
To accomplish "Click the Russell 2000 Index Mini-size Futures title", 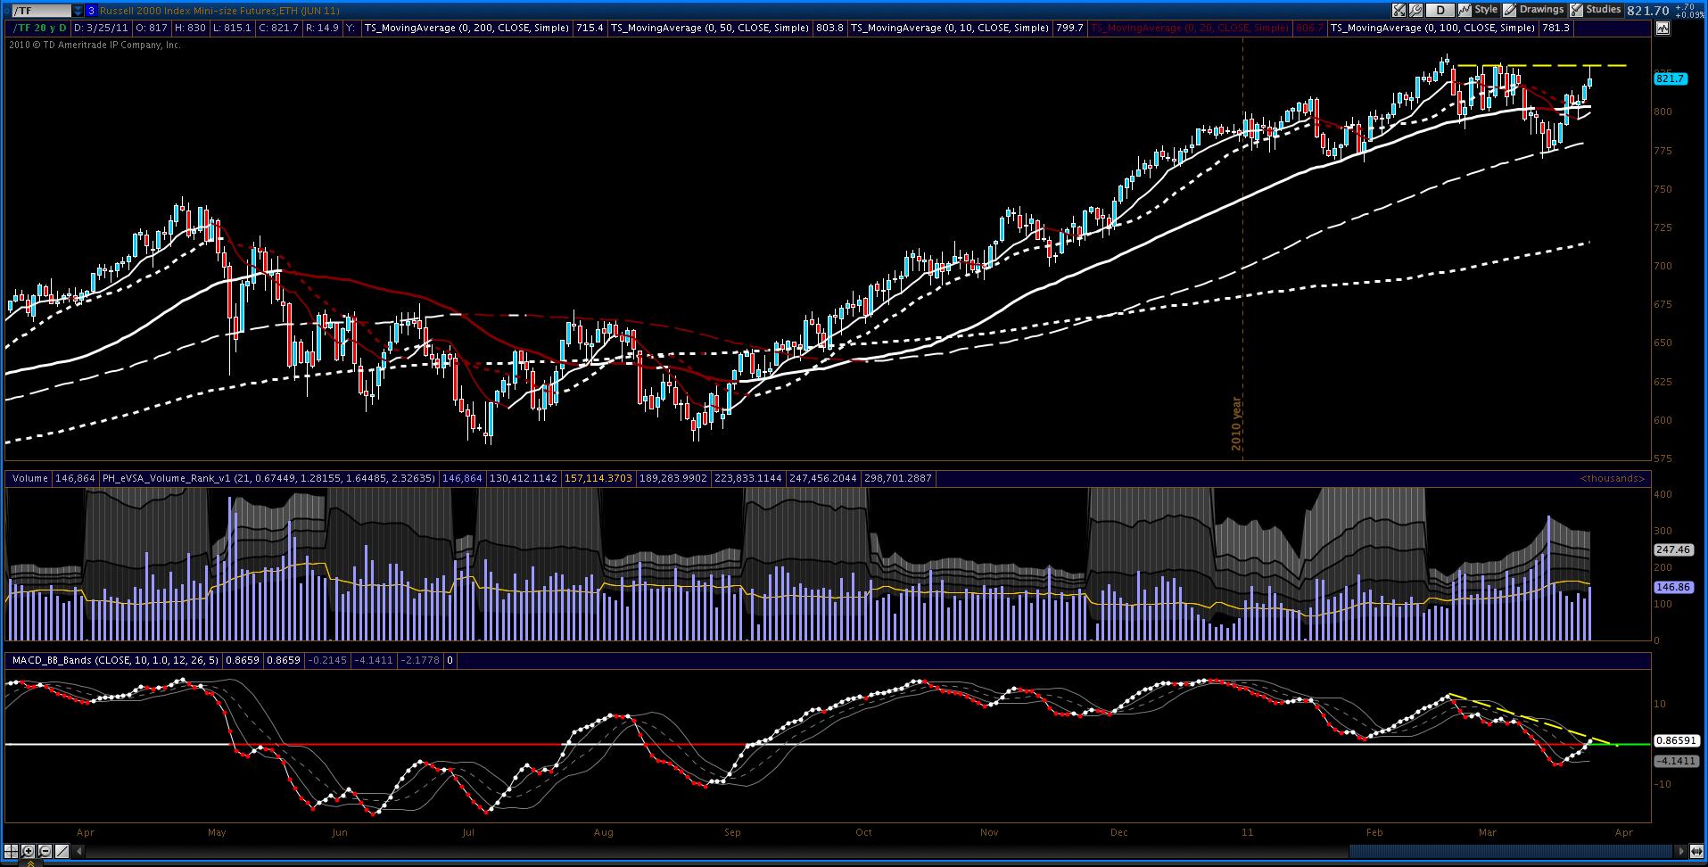I will click(219, 11).
